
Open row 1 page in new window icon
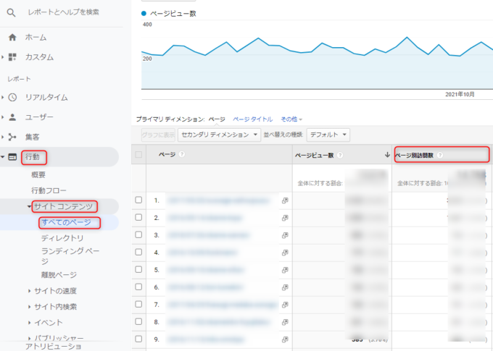click(x=285, y=200)
